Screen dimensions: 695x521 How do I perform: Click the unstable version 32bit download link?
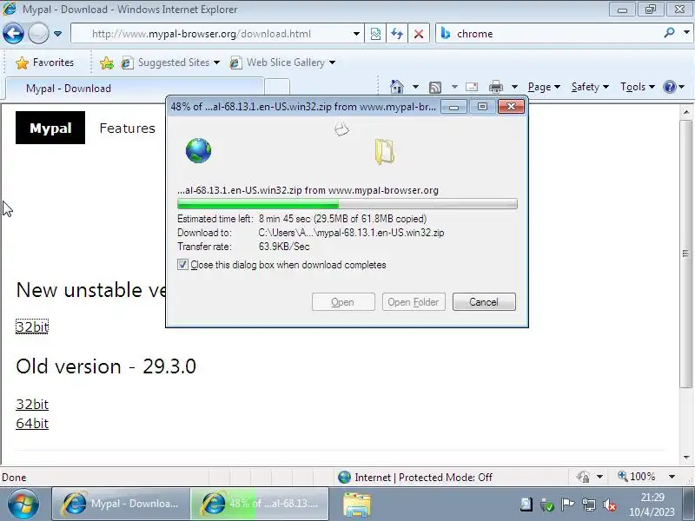[32, 326]
